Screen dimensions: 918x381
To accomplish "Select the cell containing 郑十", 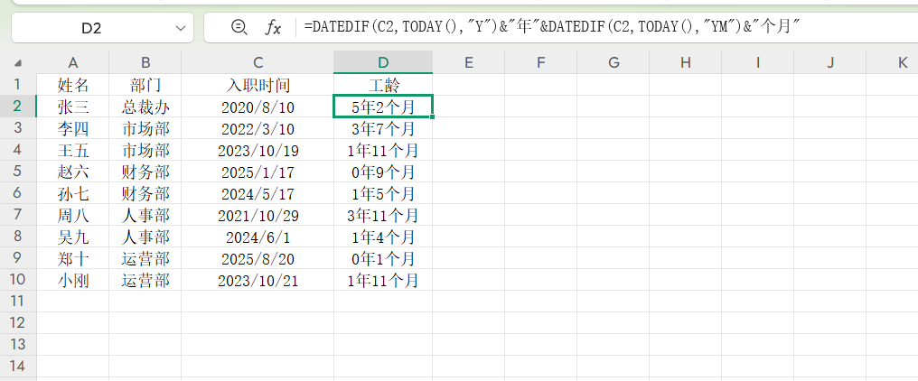I will (72, 258).
